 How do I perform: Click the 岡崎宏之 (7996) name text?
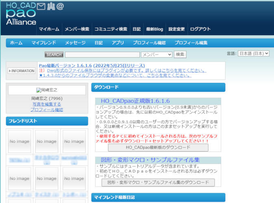click(47, 98)
